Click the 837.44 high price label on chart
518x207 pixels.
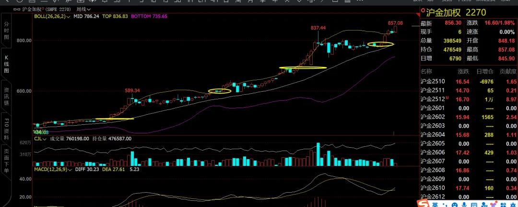[318, 28]
